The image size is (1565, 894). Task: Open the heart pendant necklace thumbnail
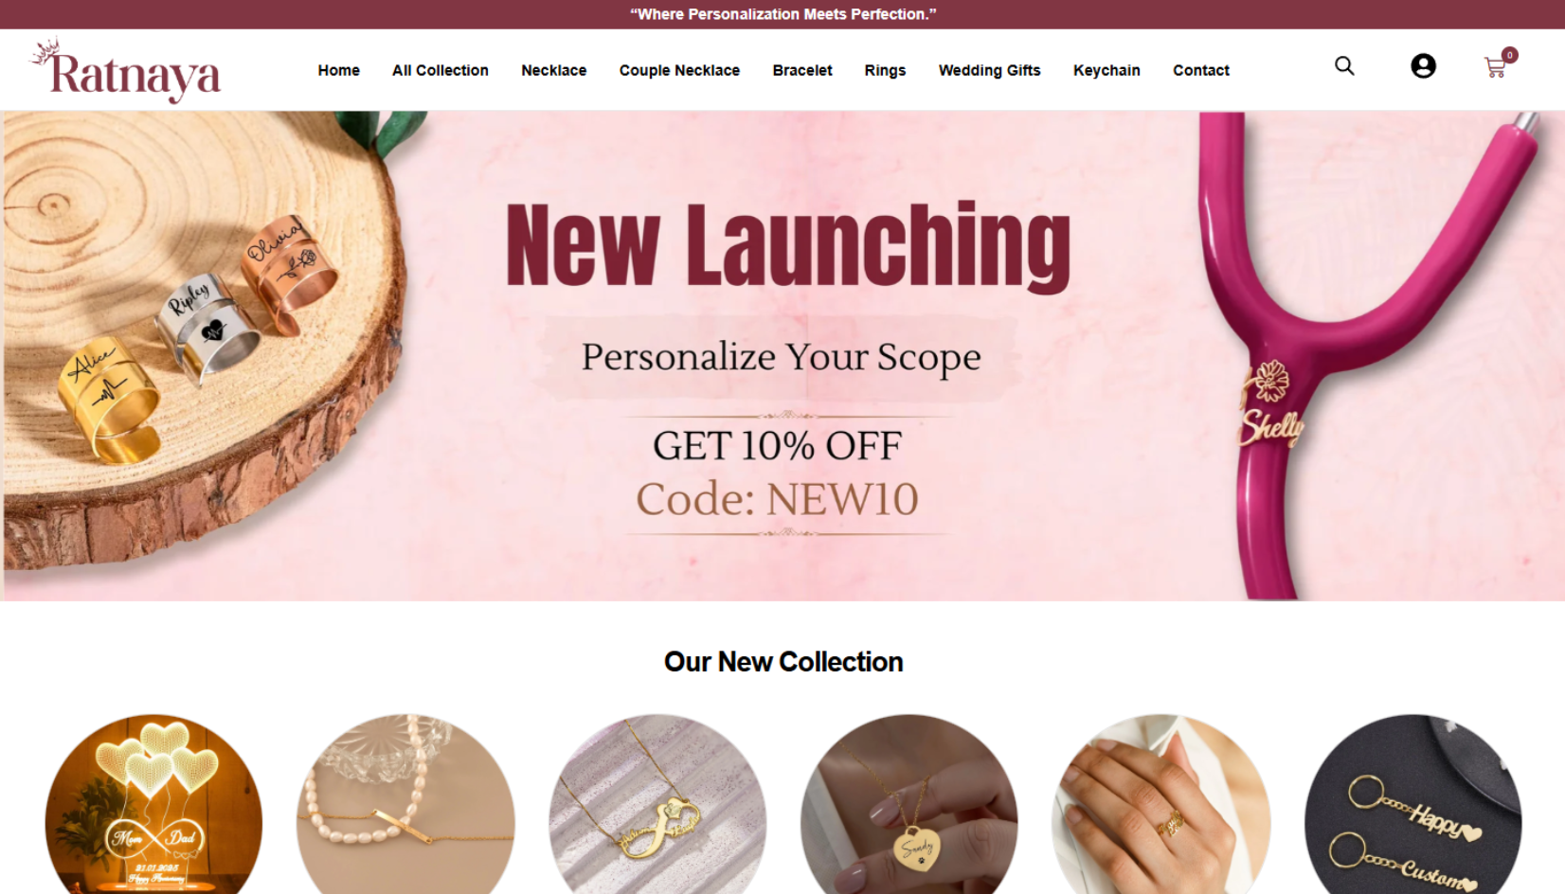[x=909, y=805]
